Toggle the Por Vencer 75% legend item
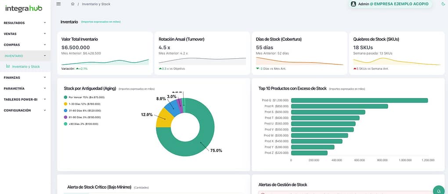This screenshot has width=448, height=194. pyautogui.click(x=84, y=97)
